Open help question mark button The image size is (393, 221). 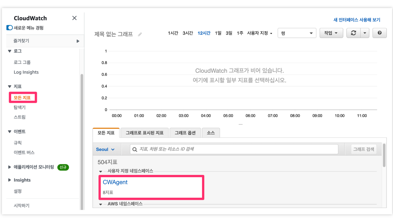pyautogui.click(x=379, y=33)
